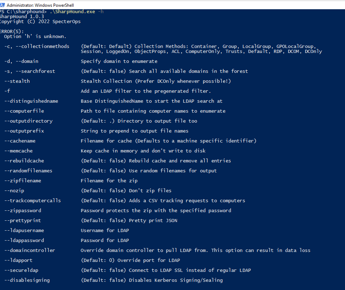Click the --domaincontroller option flag
Screen dimensions: 345x290
pos(30,251)
